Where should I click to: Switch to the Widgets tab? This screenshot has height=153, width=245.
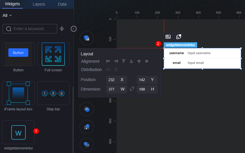pos(12,4)
